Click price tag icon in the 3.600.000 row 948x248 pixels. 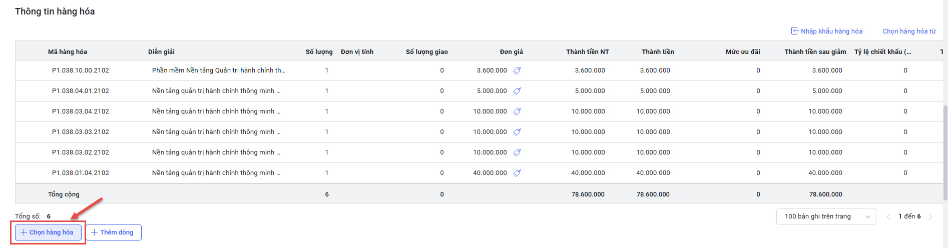click(x=517, y=70)
